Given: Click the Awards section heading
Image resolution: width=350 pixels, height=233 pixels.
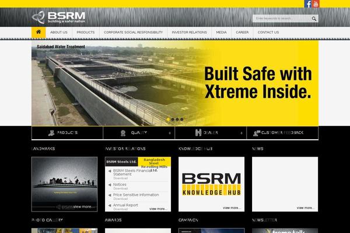Looking at the screenshot, I should pyautogui.click(x=113, y=220).
